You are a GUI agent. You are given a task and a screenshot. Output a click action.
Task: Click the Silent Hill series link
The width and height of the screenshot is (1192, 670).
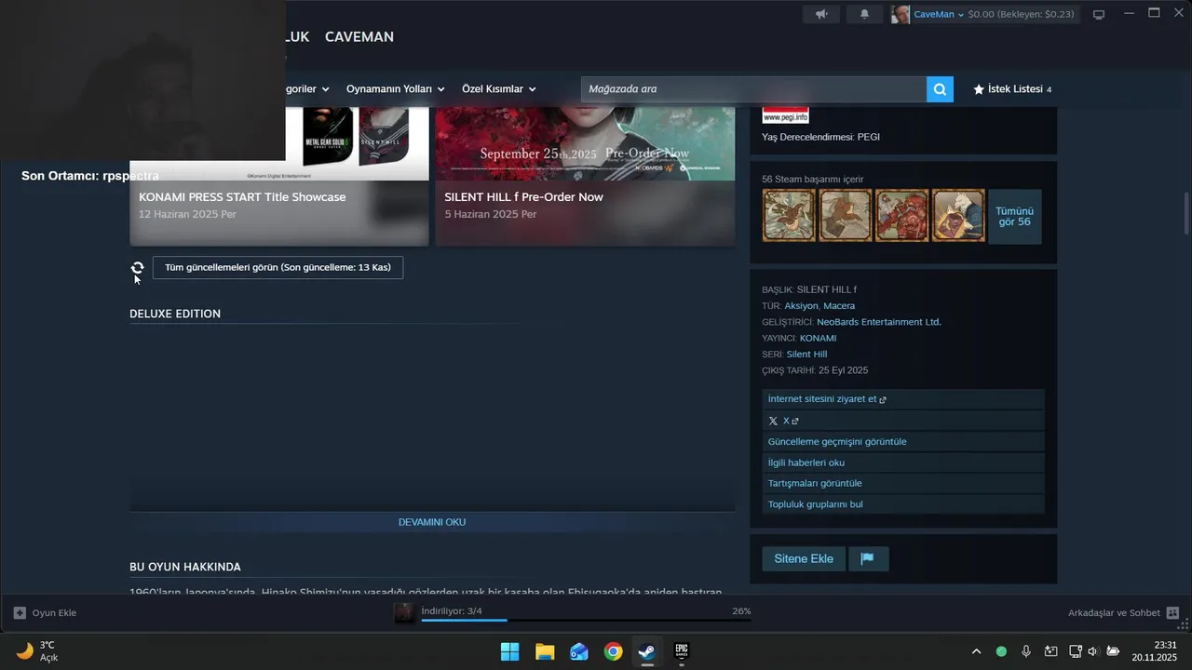[x=806, y=355]
